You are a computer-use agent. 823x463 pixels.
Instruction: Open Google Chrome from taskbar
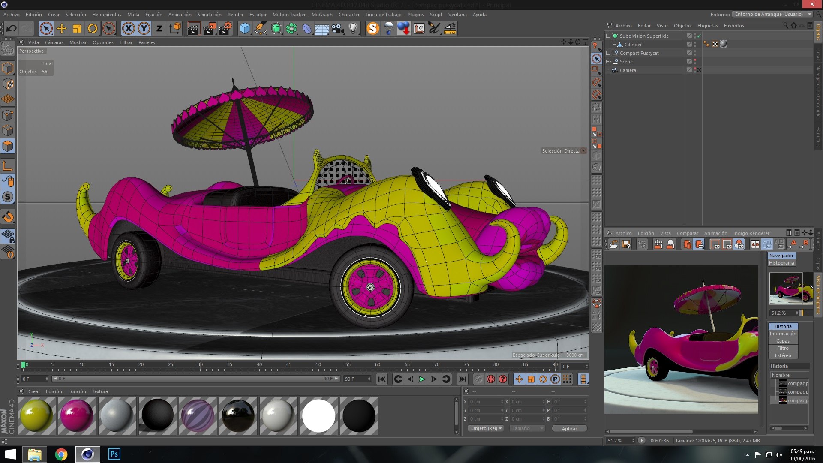61,454
